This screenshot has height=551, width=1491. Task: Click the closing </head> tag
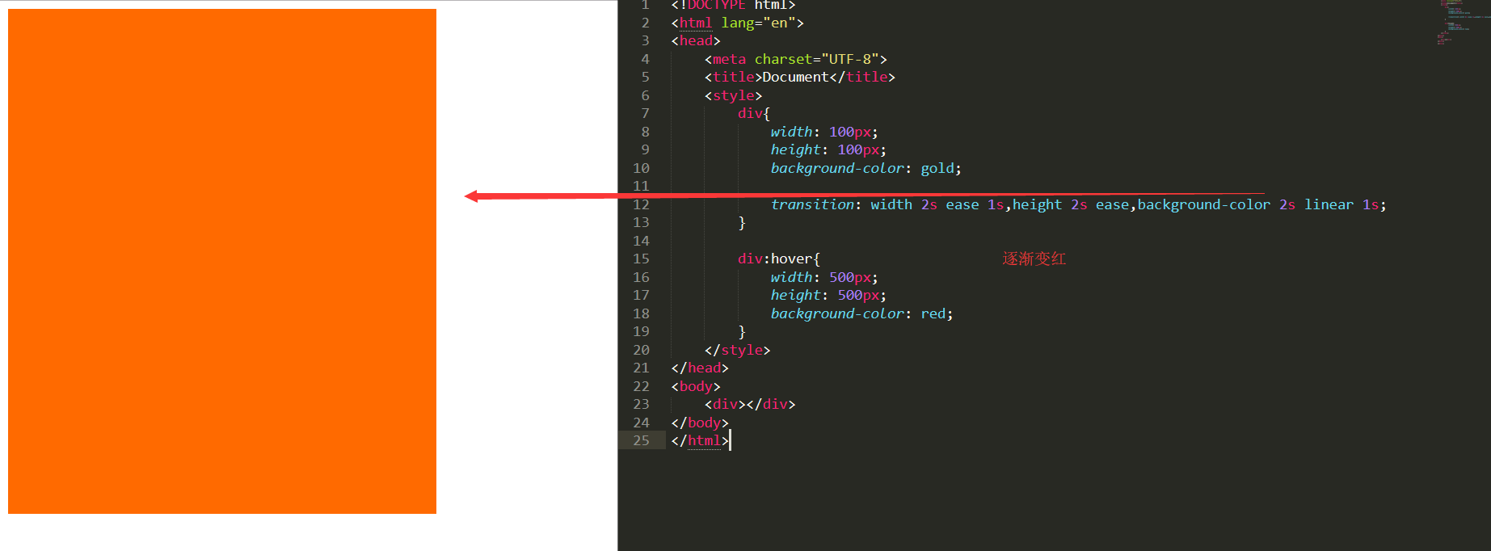(x=700, y=368)
